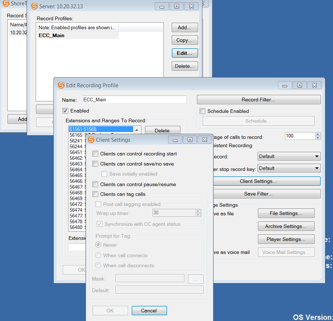Select extension 56462 in the list

pos(78,158)
